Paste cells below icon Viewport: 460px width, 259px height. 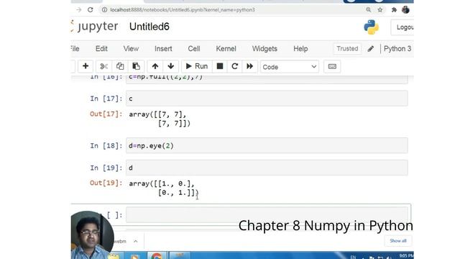tap(136, 66)
